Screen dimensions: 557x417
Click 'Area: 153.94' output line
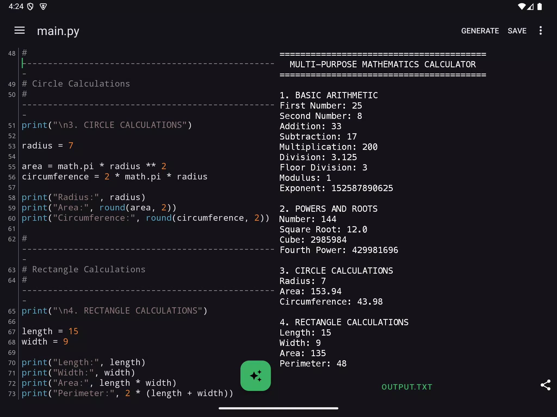[311, 291]
